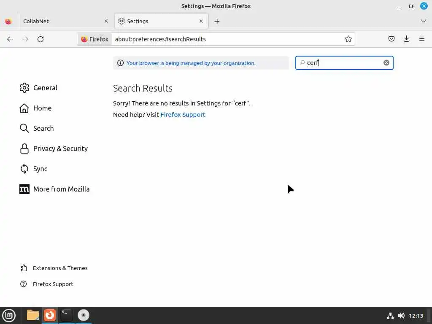The height and width of the screenshot is (324, 432).
Task: Open a new tab with the plus button
Action: pos(217,21)
